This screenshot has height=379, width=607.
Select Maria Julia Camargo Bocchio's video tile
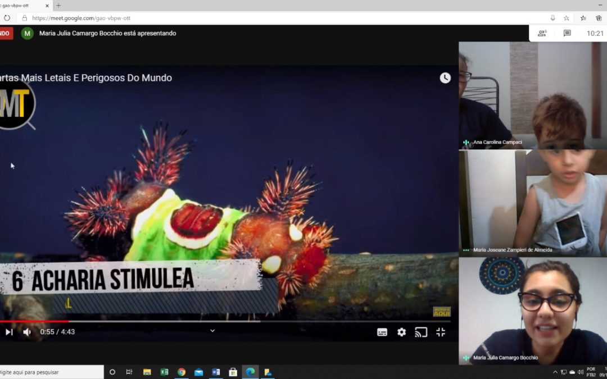click(x=533, y=311)
